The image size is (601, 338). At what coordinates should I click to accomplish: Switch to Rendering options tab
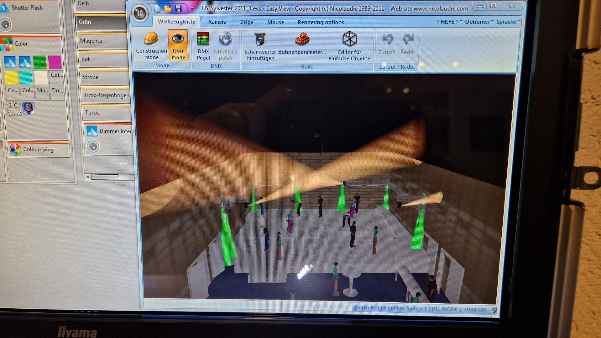pos(321,23)
